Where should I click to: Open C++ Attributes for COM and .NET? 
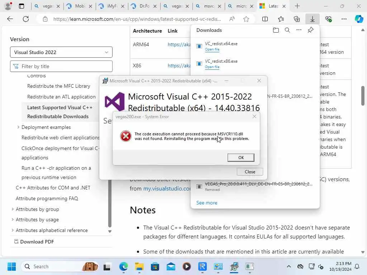pyautogui.click(x=53, y=188)
